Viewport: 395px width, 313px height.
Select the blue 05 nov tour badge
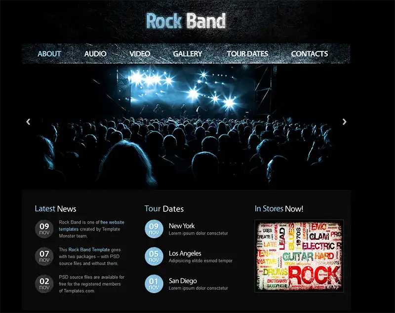tap(154, 256)
